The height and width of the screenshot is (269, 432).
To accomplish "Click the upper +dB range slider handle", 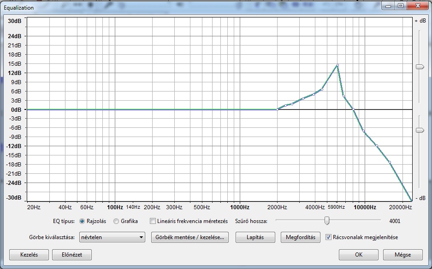I will (420, 67).
